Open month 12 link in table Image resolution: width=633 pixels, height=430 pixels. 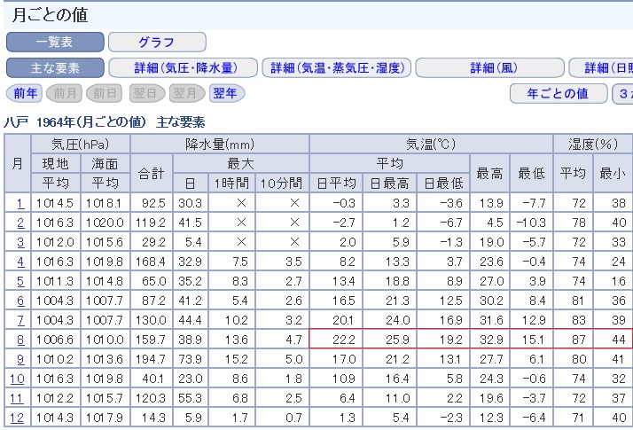pyautogui.click(x=17, y=417)
